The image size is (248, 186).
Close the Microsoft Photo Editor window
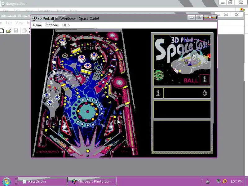pos(237,15)
